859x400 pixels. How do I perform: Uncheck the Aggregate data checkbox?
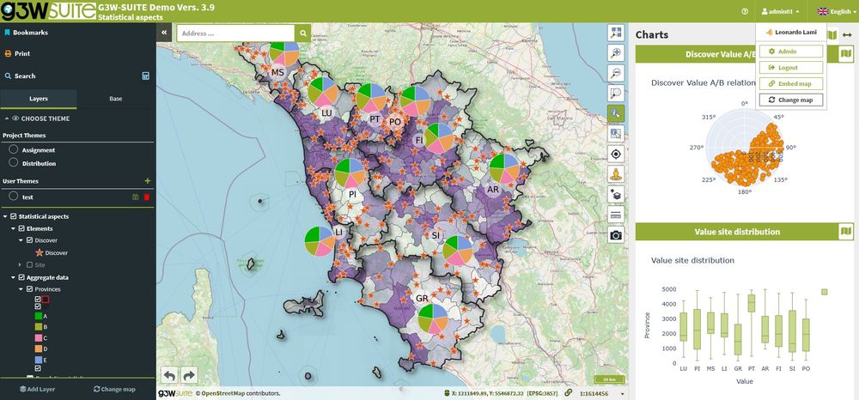22,277
